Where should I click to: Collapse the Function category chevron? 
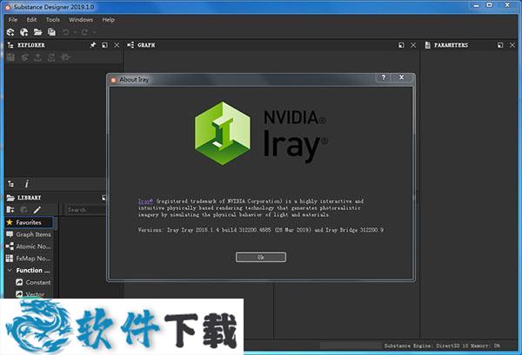click(x=10, y=270)
